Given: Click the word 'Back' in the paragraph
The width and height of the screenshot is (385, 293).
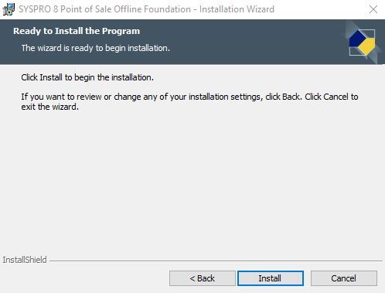Looking at the screenshot, I should click(291, 97).
